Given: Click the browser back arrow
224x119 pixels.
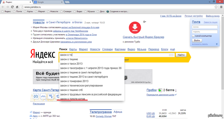Looking at the screenshot, I should (3, 7).
